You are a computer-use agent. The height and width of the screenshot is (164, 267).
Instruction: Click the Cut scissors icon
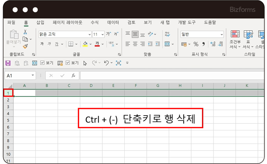tap(25, 32)
